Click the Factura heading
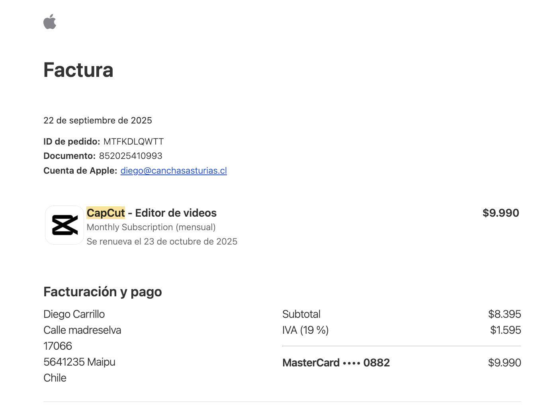This screenshot has height=415, width=555. [x=78, y=70]
